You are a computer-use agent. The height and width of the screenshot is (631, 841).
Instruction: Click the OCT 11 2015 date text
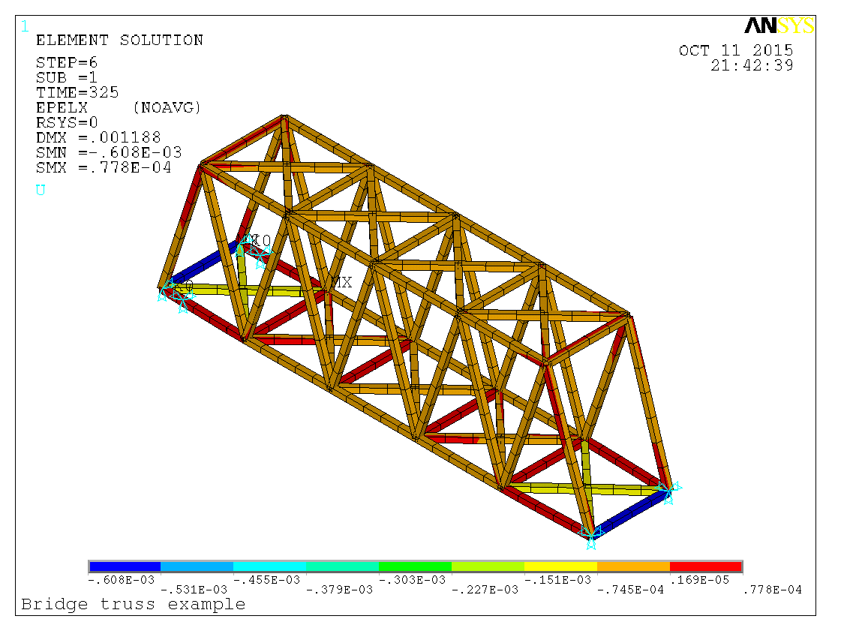click(735, 51)
